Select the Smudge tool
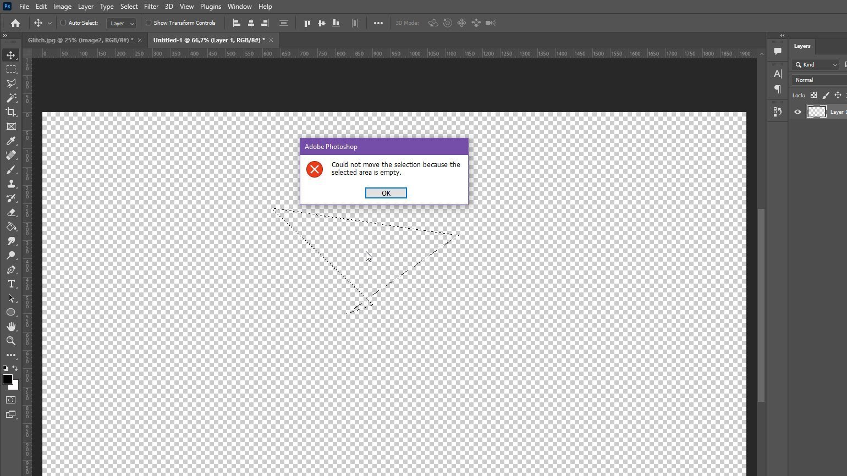847x476 pixels. (x=11, y=241)
